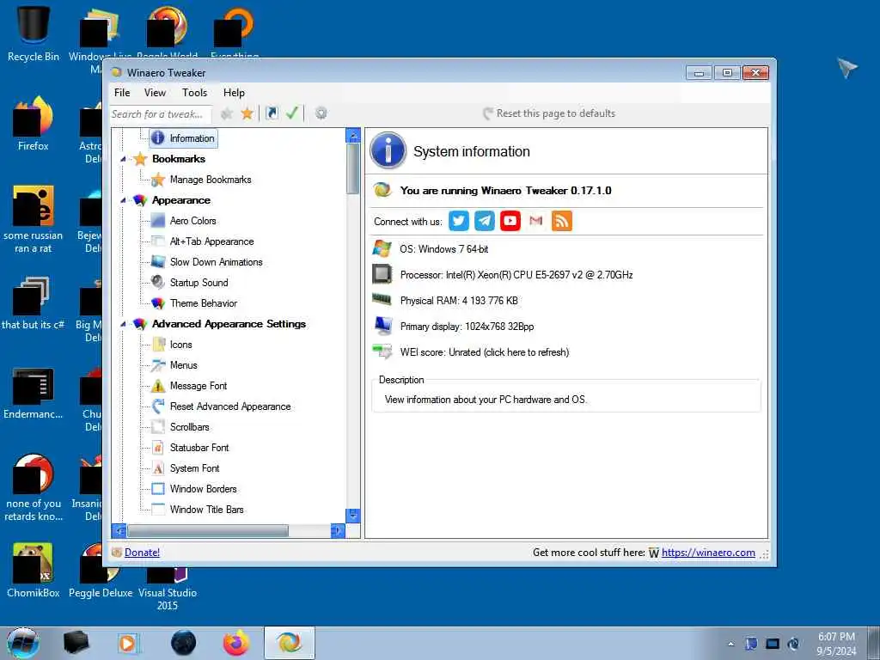Viewport: 880px width, 660px height.
Task: Select the Information tree item
Action: 184,138
